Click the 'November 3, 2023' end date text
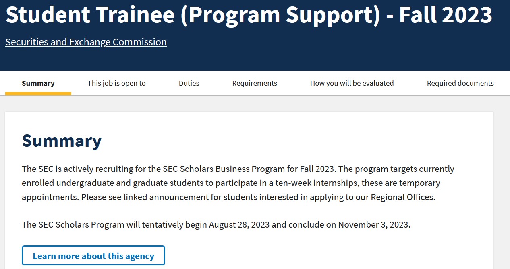The height and width of the screenshot is (269, 510). coord(373,225)
